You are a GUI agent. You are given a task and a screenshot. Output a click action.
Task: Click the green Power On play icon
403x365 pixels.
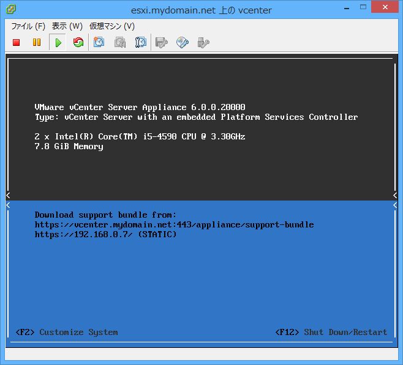click(58, 43)
